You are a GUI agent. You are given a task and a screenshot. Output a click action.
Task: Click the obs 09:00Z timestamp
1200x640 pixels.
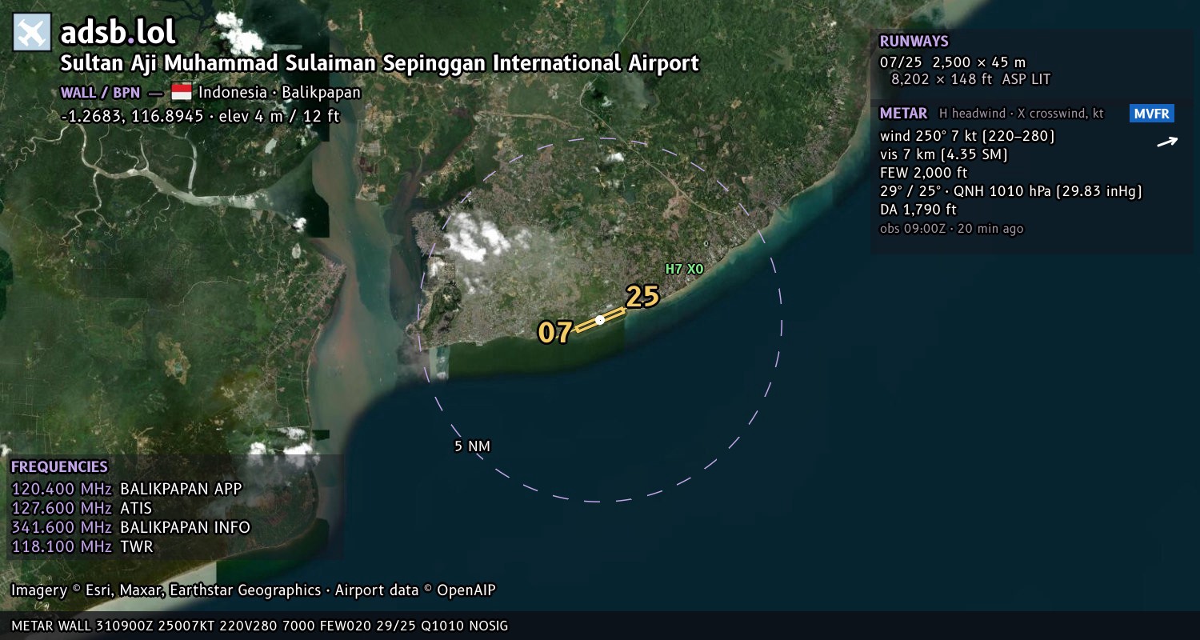tap(951, 229)
